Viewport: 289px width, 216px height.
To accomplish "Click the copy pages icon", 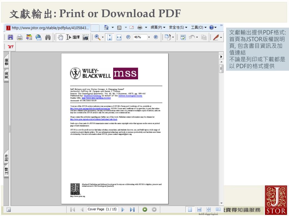I will 204,37.
